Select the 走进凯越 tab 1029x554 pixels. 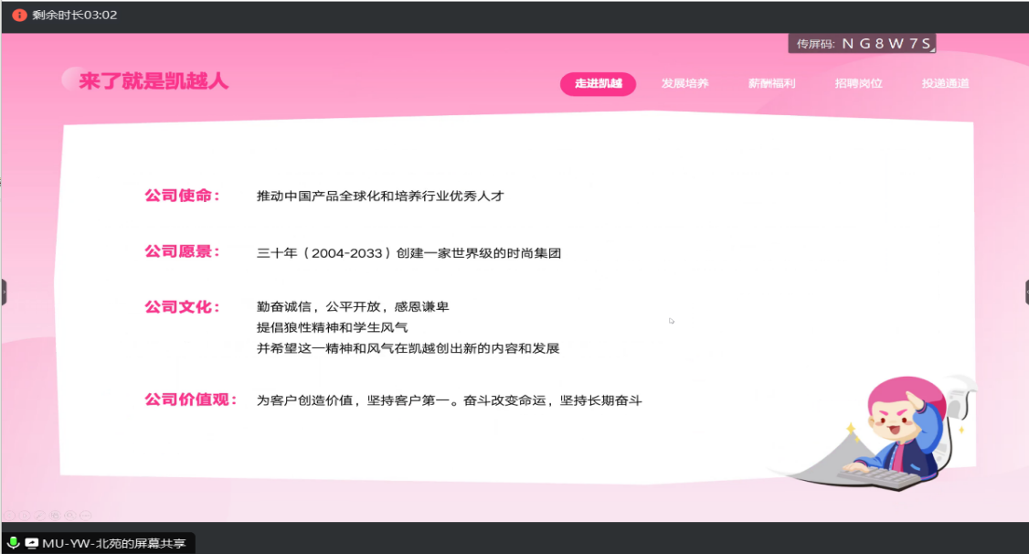pyautogui.click(x=598, y=84)
